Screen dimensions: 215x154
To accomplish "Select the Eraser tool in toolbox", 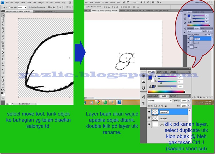I will point(3,49).
